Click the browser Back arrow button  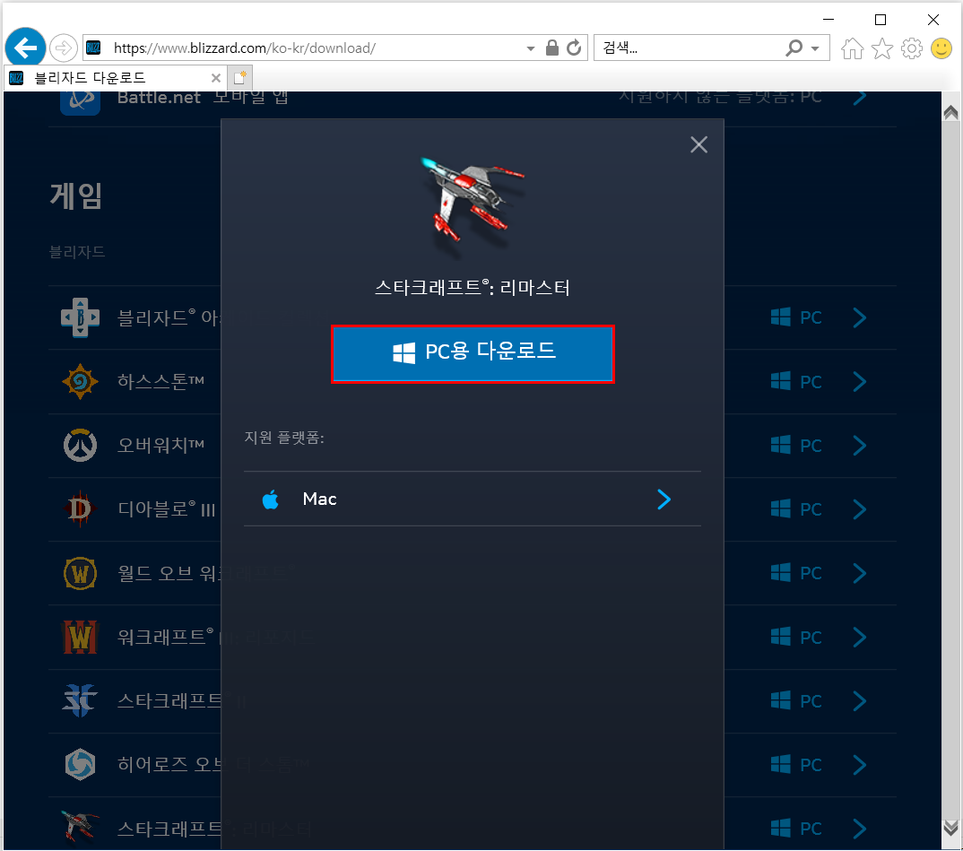pyautogui.click(x=25, y=48)
